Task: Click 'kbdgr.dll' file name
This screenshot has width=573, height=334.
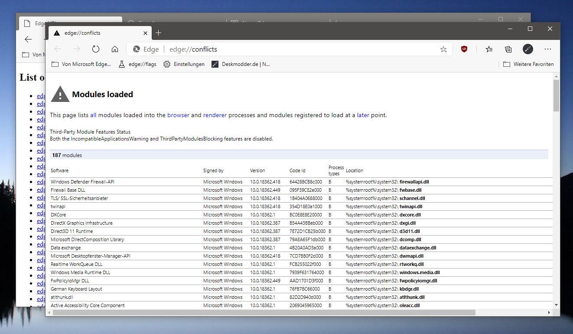Action: point(409,289)
